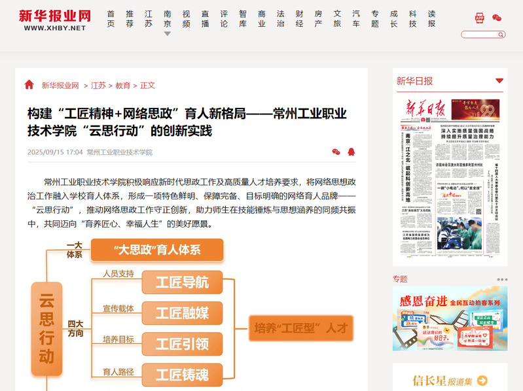Click the 江苏 breadcrumb link
Viewport: 523px width, 391px height.
tap(98, 85)
